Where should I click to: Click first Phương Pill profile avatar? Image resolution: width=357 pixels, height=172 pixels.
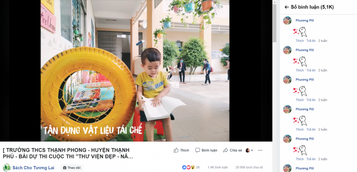coord(287,20)
